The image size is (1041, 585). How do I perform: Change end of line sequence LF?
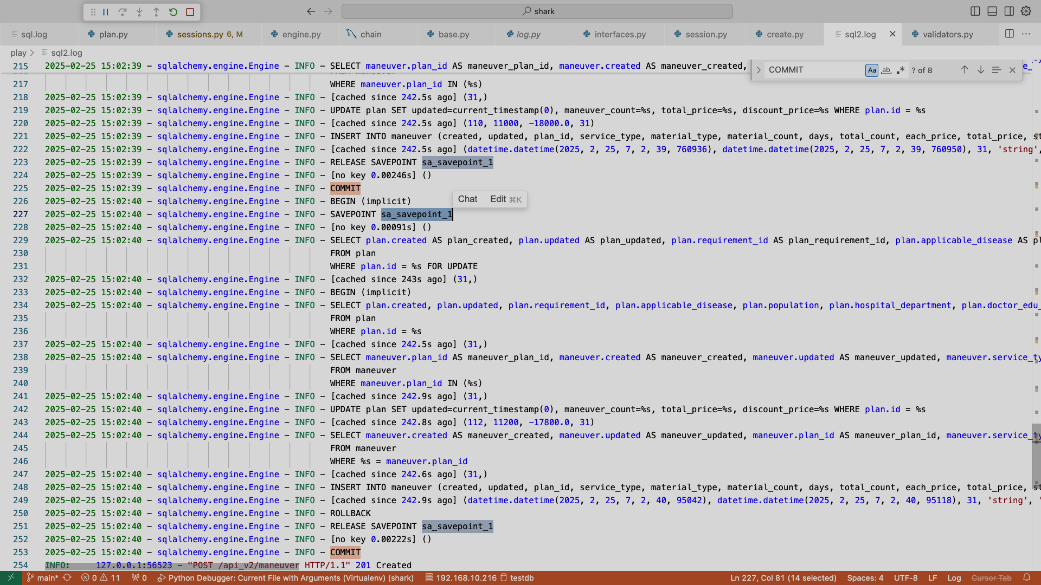933,578
